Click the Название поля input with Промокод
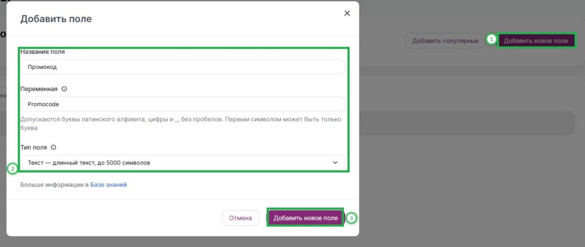The height and width of the screenshot is (247, 585). point(183,67)
